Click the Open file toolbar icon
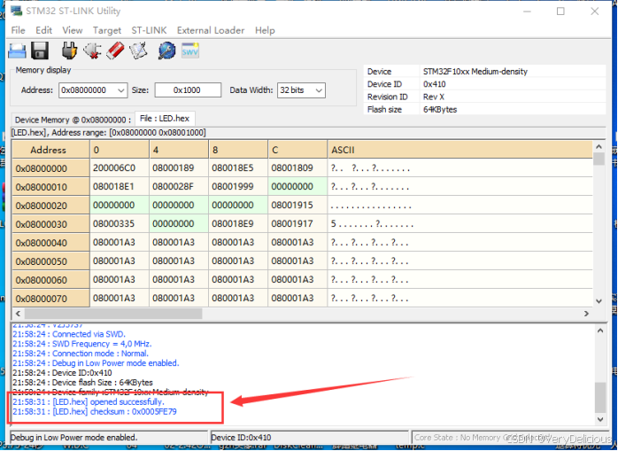 [17, 51]
